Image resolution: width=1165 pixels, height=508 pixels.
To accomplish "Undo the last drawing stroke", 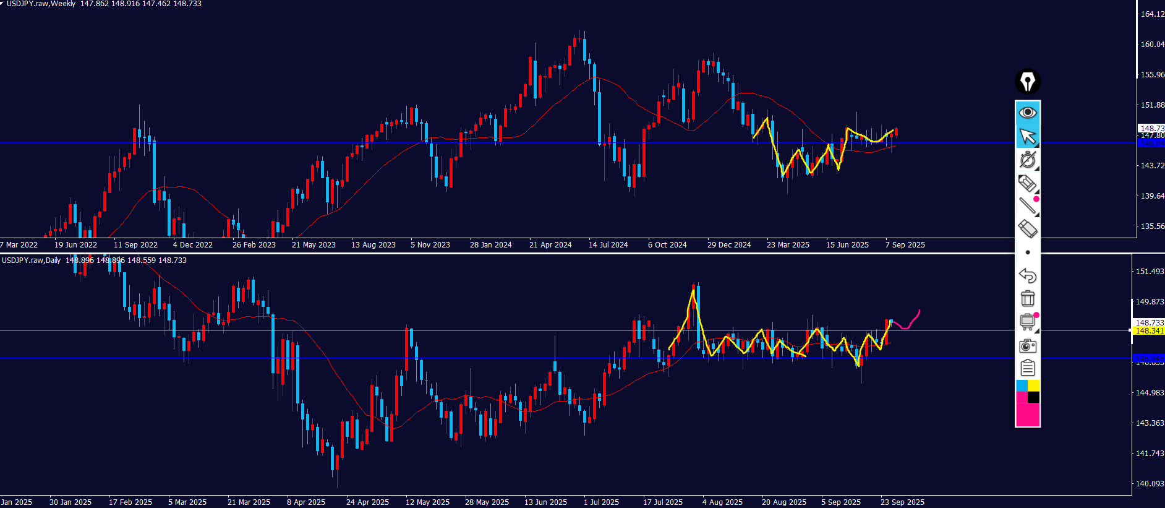I will (1027, 275).
